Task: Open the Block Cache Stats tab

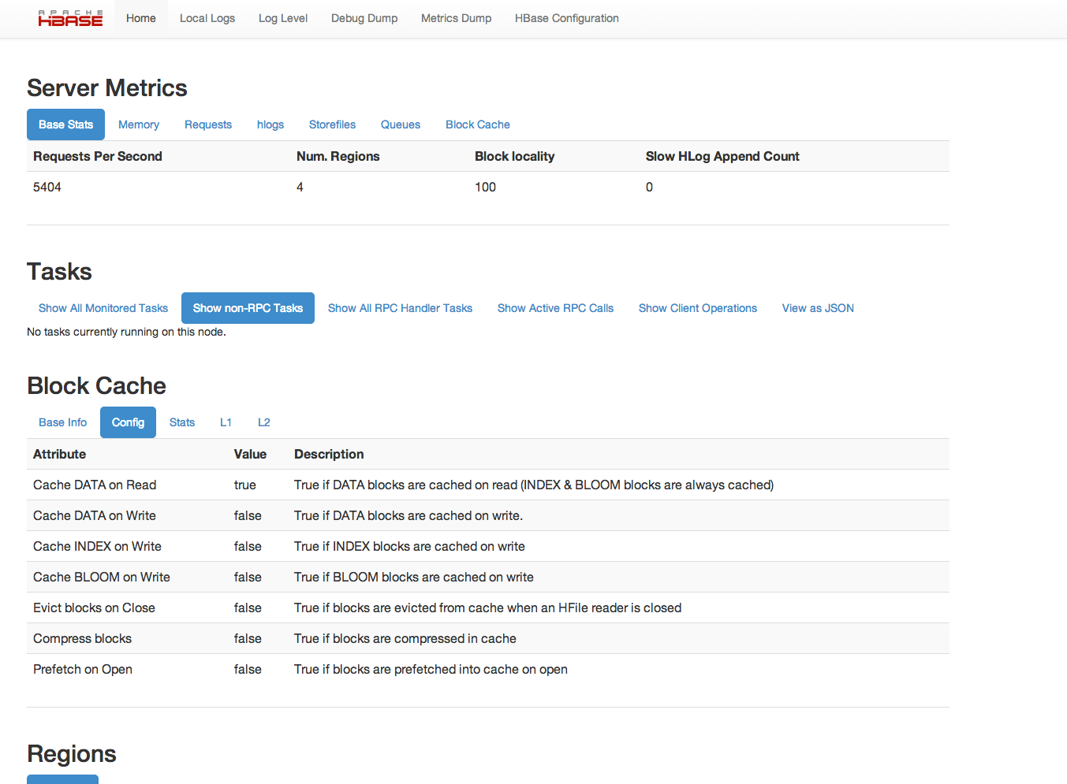Action: 182,422
